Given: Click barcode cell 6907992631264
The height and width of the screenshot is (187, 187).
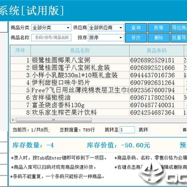Looking at the screenshot, I should pyautogui.click(x=157, y=83).
